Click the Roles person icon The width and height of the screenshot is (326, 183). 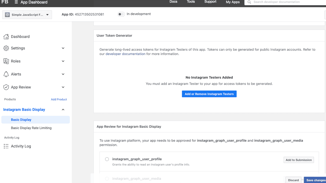(6, 61)
